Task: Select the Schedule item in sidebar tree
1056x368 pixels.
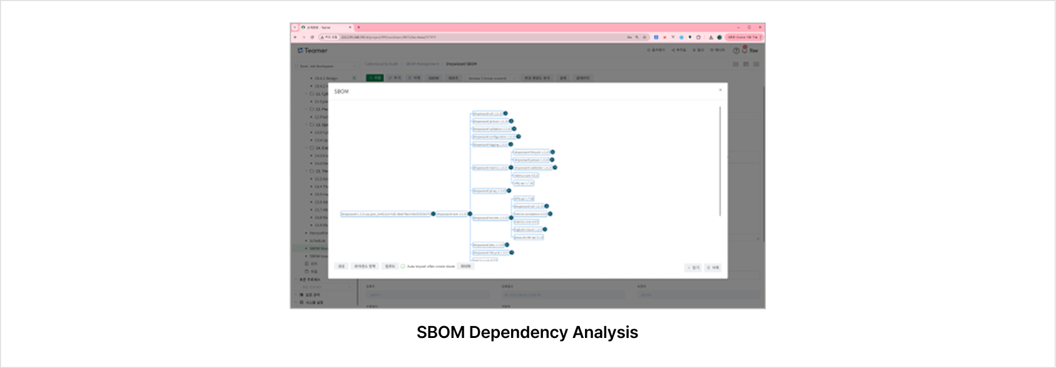Action: (x=317, y=241)
